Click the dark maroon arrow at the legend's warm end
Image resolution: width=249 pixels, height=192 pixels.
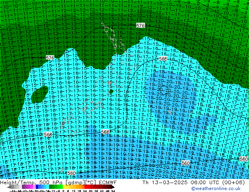click(113, 187)
